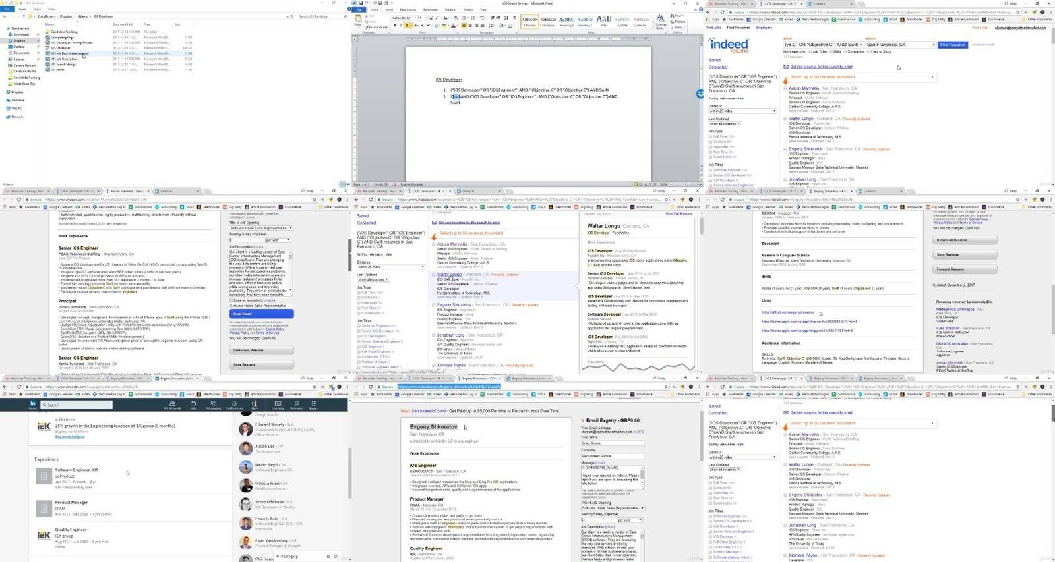Open the Insert tab in Word
This screenshot has height=562, width=1055.
[x=389, y=10]
